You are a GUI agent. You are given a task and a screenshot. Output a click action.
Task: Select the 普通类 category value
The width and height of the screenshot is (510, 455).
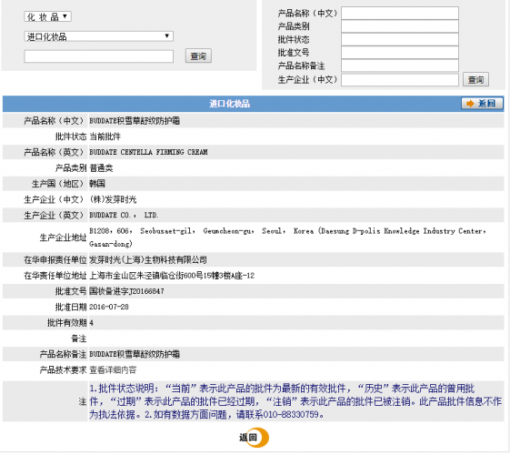[x=101, y=168]
